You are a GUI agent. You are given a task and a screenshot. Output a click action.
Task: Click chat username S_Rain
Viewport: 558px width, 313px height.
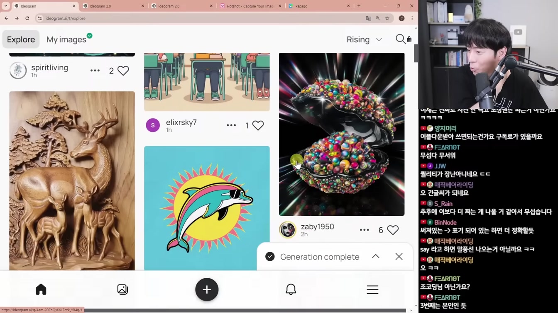pyautogui.click(x=443, y=204)
